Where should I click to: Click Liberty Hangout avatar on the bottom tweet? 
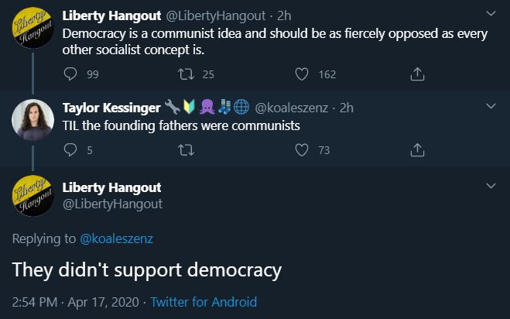click(x=33, y=198)
